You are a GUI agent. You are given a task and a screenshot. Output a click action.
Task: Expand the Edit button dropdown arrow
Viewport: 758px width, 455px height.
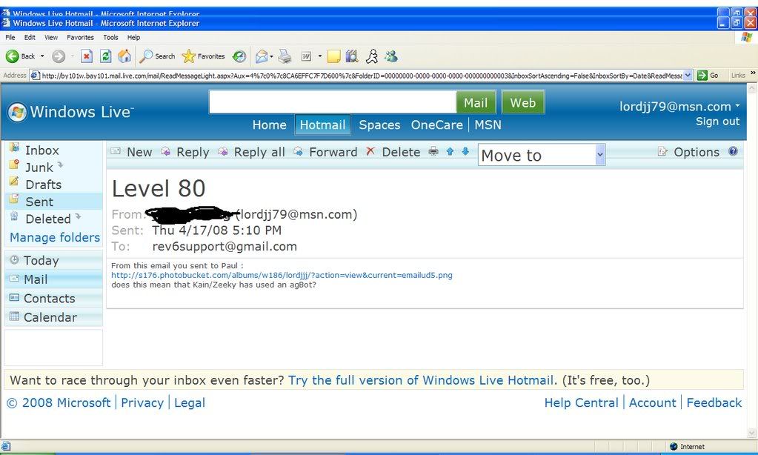[319, 56]
